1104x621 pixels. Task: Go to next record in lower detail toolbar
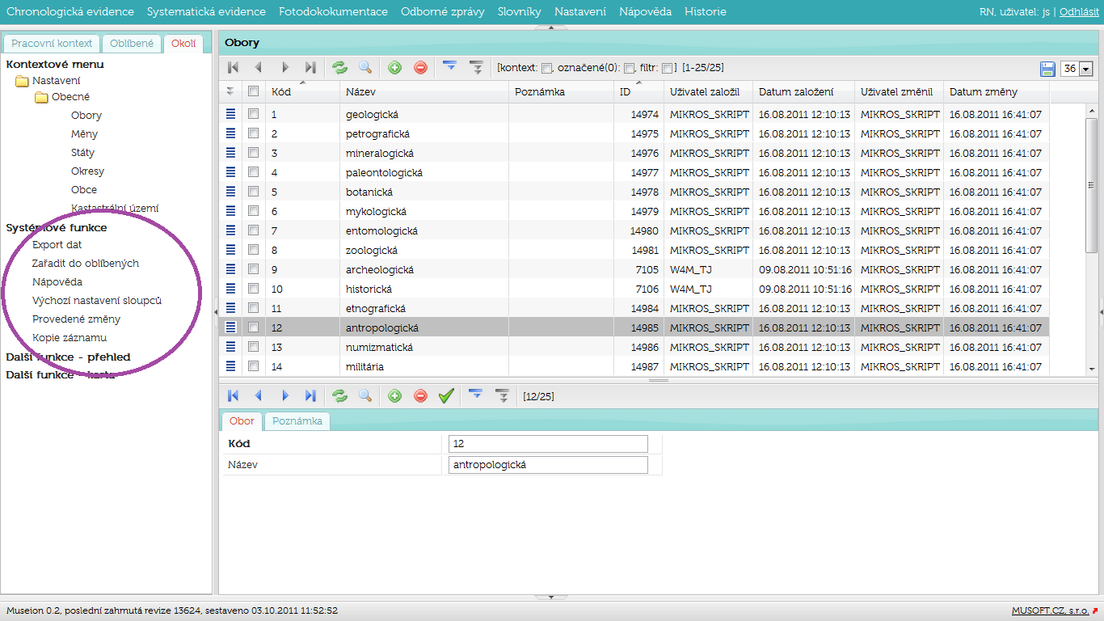(284, 395)
